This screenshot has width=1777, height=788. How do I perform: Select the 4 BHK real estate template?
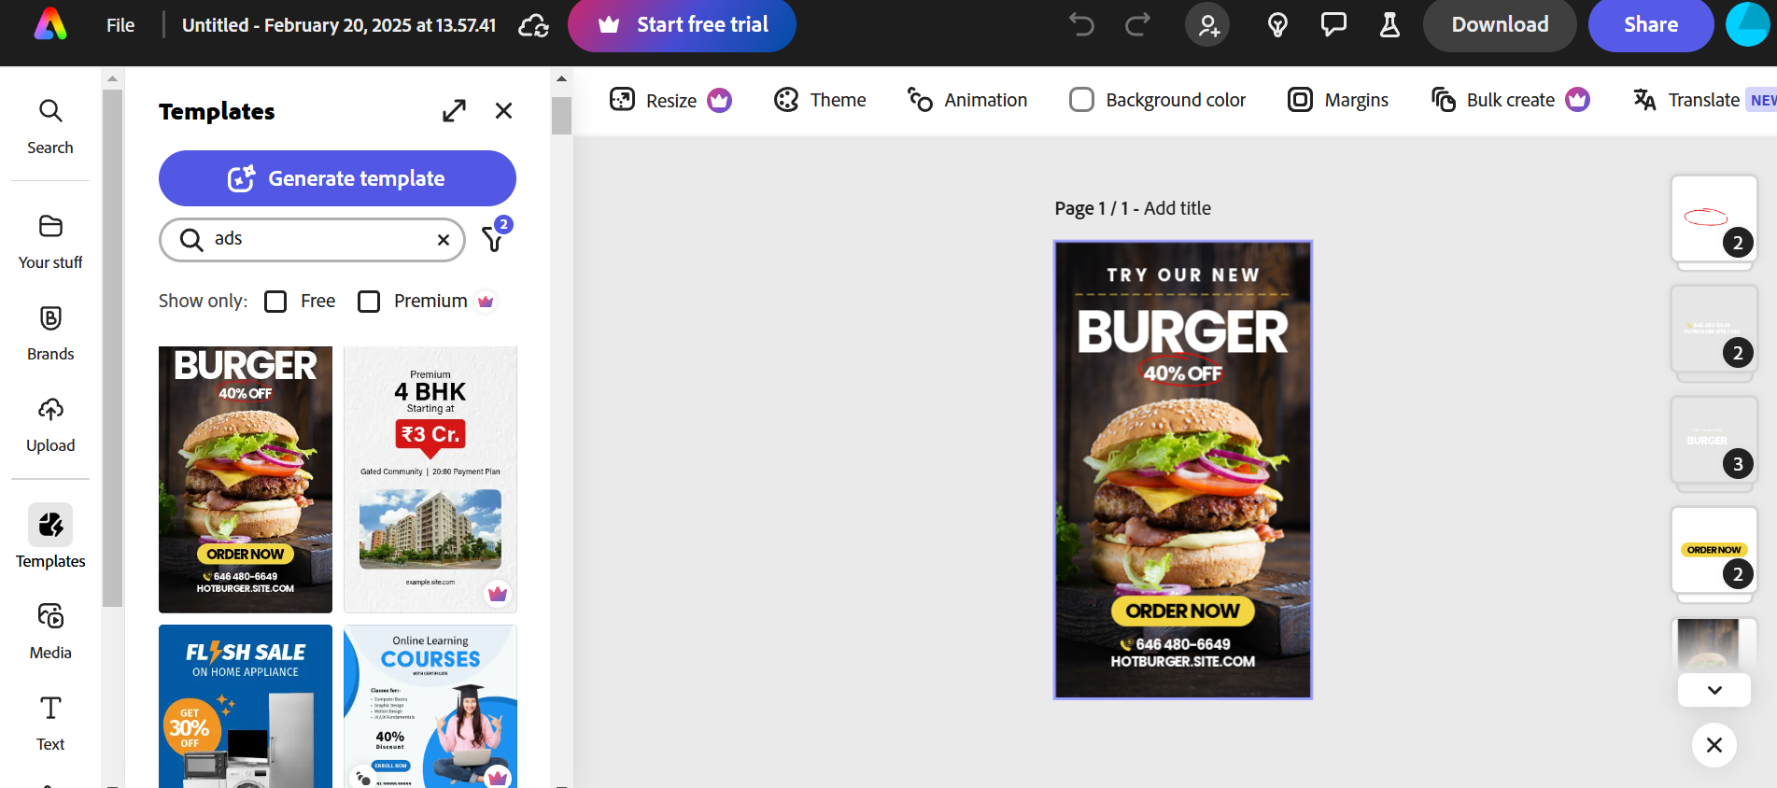click(430, 479)
